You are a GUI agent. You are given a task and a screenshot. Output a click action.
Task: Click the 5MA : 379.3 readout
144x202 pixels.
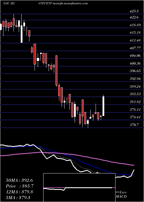tap(18, 198)
